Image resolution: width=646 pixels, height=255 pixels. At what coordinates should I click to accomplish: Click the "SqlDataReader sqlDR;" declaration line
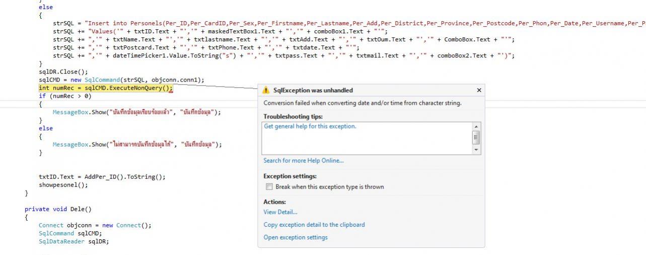coord(74,241)
